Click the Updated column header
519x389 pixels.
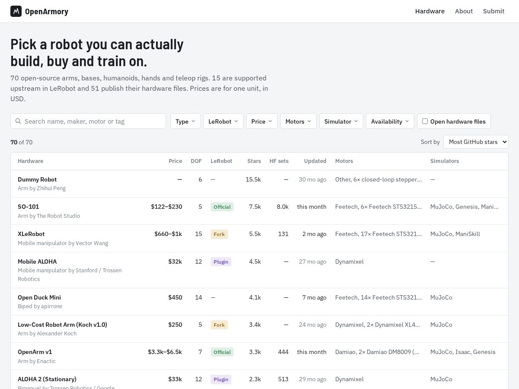pyautogui.click(x=315, y=161)
